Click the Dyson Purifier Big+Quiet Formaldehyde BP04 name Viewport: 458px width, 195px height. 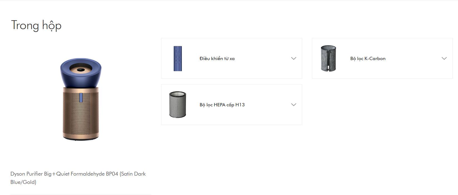(78, 174)
